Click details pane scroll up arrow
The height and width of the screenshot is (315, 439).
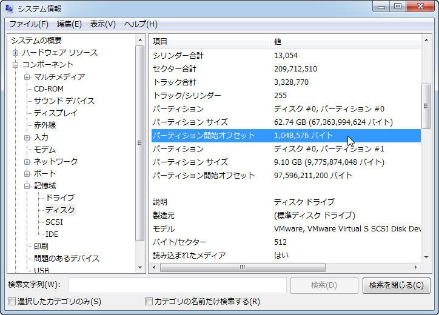[x=426, y=41]
